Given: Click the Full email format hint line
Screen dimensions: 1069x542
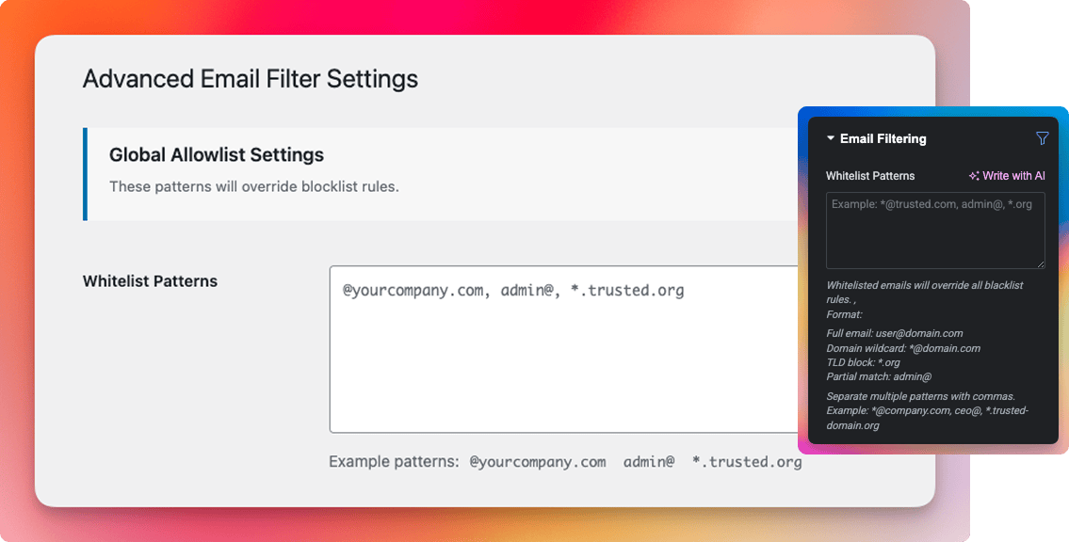Looking at the screenshot, I should (894, 333).
